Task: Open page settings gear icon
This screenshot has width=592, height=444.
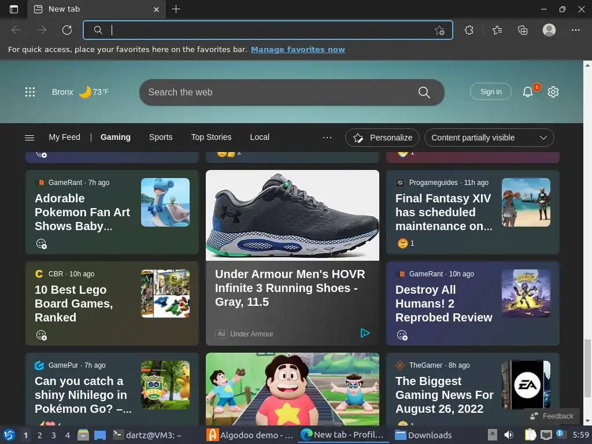Action: tap(553, 92)
